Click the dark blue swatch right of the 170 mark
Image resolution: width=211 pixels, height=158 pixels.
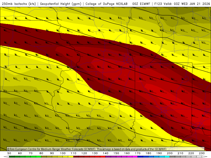pos(140,157)
